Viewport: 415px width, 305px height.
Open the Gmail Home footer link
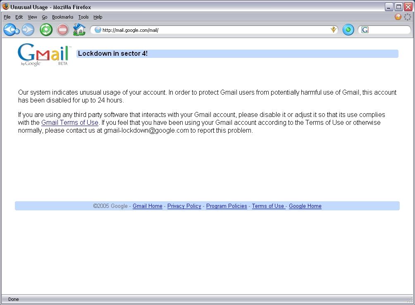click(x=148, y=206)
